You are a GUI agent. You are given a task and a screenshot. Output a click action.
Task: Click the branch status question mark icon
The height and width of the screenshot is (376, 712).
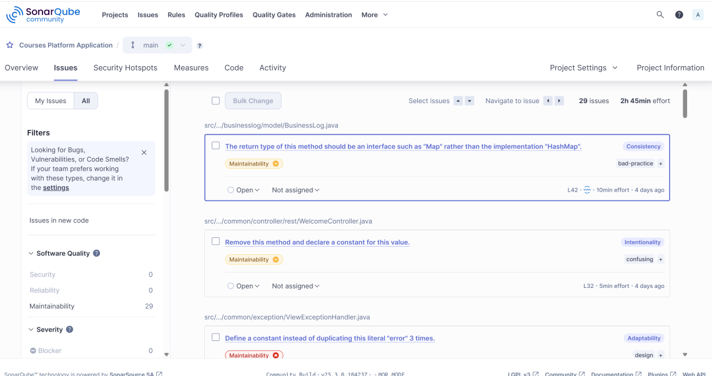[x=199, y=45]
